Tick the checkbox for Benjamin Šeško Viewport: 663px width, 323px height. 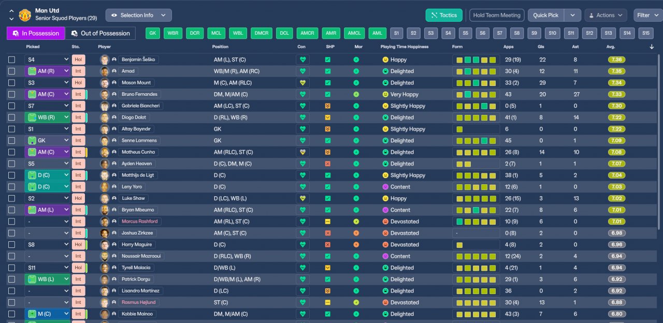pyautogui.click(x=11, y=60)
